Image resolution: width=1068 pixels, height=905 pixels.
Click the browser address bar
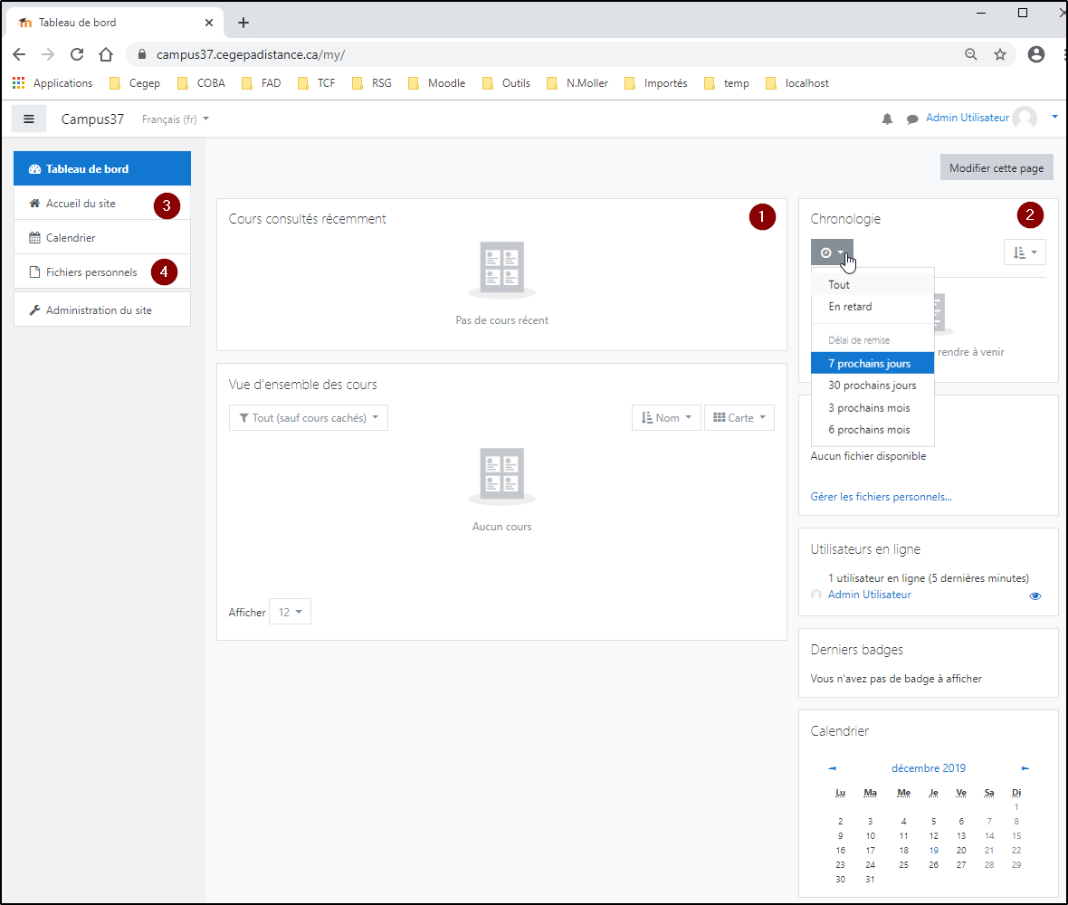543,54
